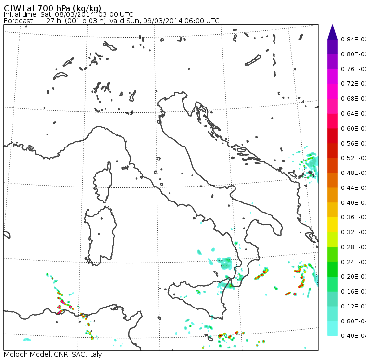Select the purple swatch between 0.76E-03 and 0.80E-03
Screen dimensions: 366x361
click(332, 62)
